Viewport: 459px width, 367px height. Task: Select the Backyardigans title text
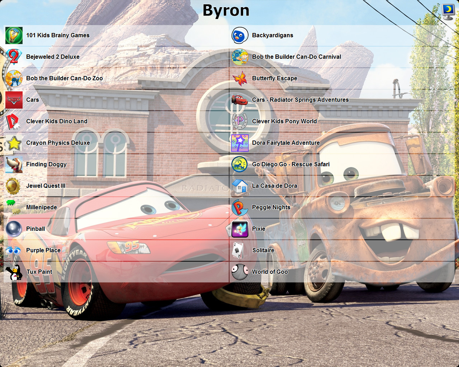pyautogui.click(x=273, y=35)
